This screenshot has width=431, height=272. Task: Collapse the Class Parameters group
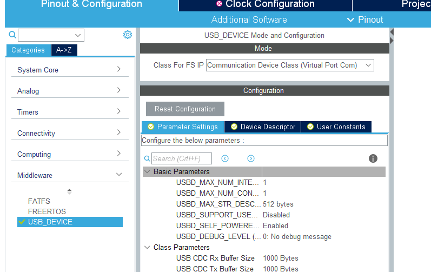[147, 247]
